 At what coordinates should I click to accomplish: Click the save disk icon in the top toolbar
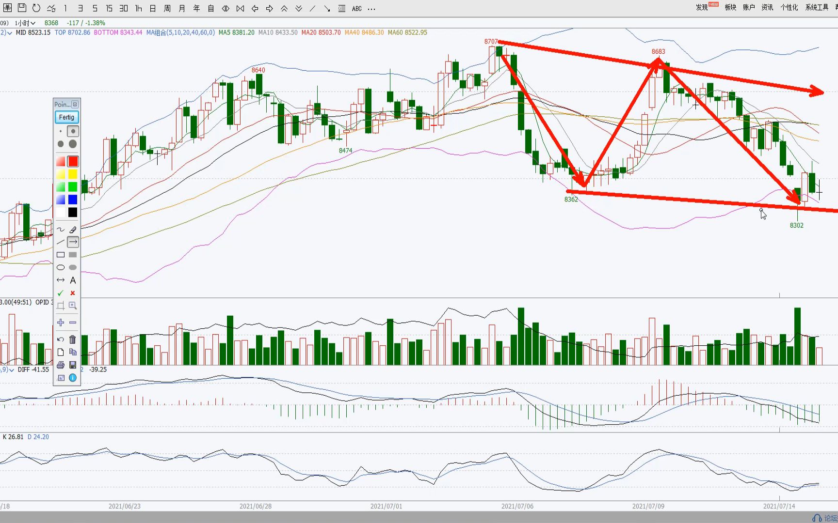[22, 8]
